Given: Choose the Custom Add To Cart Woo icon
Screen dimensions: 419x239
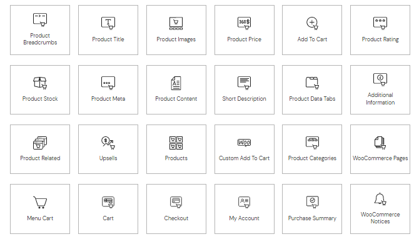Looking at the screenshot, I should point(245,143).
